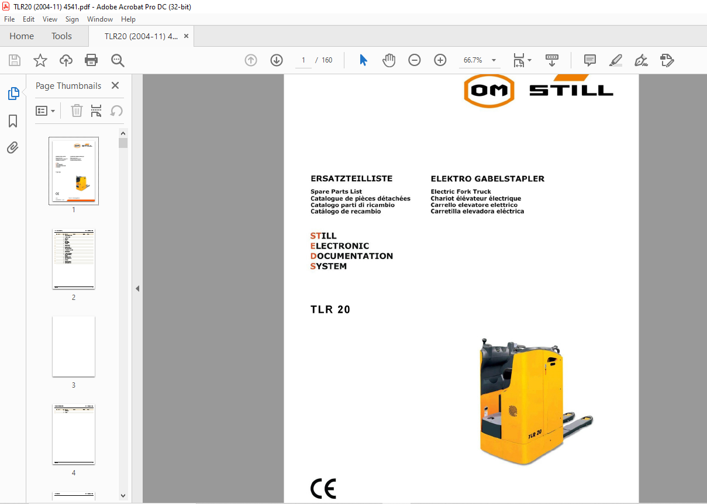Click the upload to cloud icon

coord(66,60)
